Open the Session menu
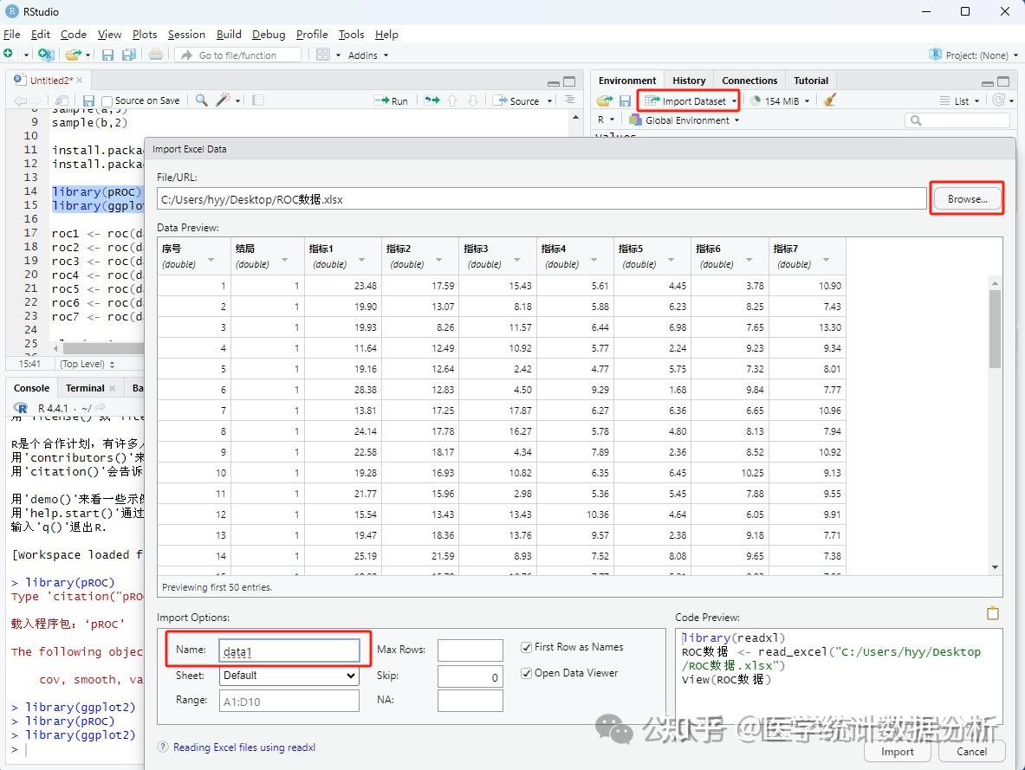The height and width of the screenshot is (770, 1025). click(186, 35)
